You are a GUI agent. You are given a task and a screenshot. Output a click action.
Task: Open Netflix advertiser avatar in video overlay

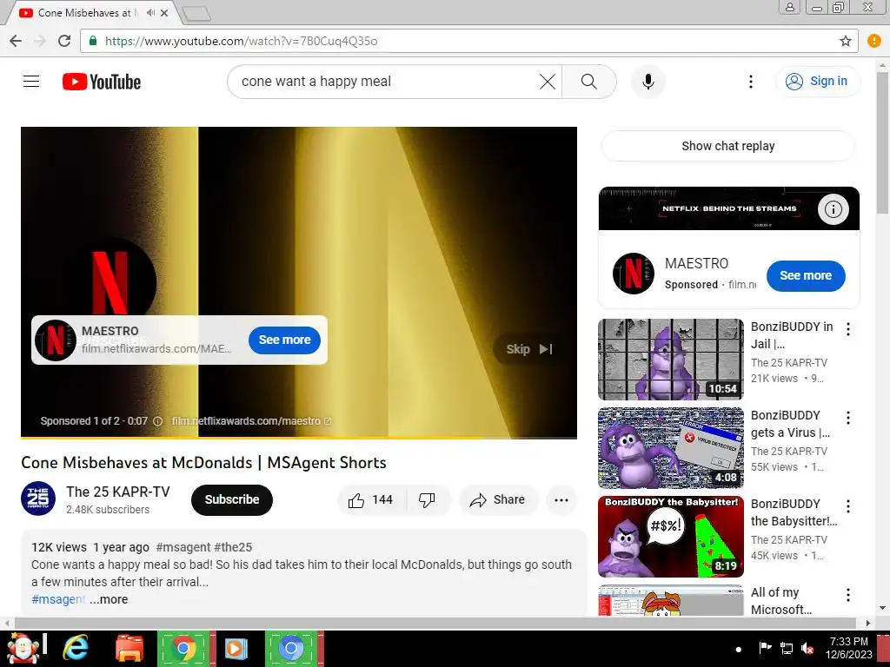[x=55, y=340]
